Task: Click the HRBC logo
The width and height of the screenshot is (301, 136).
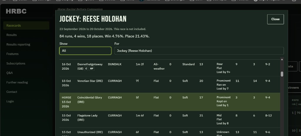Action: click(16, 11)
